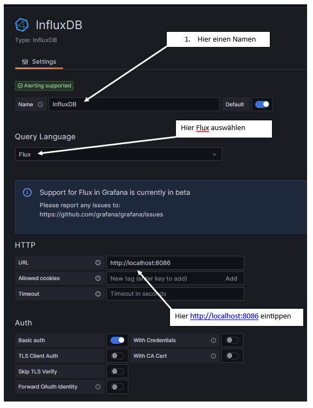The image size is (313, 408).
Task: Click the Alerting supported check icon
Action: (21, 86)
